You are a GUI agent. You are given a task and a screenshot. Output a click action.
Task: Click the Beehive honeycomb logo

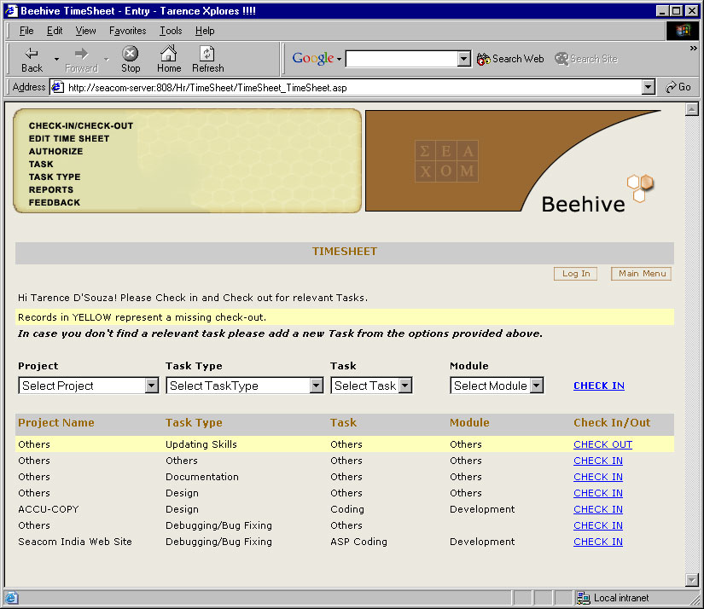tap(641, 188)
